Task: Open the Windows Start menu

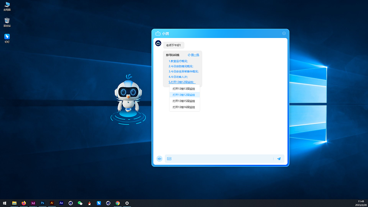Action: pos(5,203)
